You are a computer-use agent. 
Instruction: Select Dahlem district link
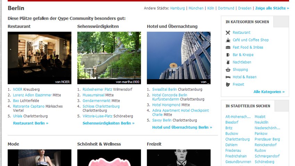pos(231,145)
